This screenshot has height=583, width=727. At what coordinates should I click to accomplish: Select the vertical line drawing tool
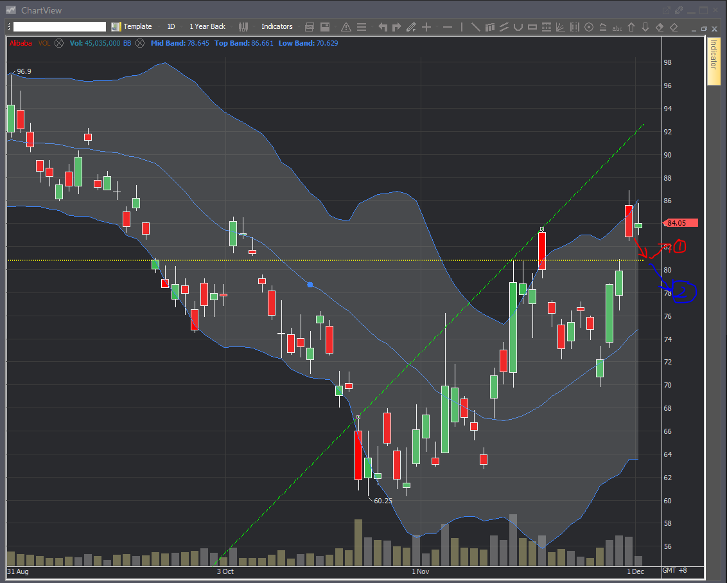(462, 27)
